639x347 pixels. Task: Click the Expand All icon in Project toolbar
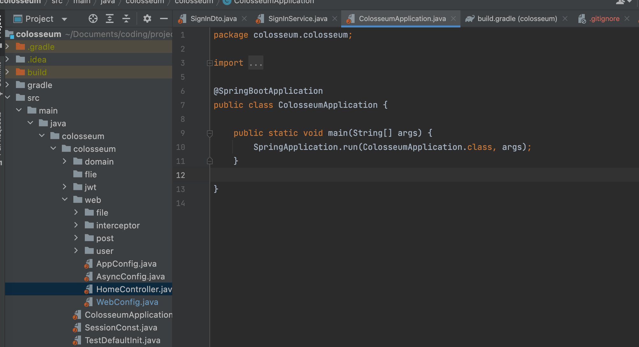coord(109,19)
